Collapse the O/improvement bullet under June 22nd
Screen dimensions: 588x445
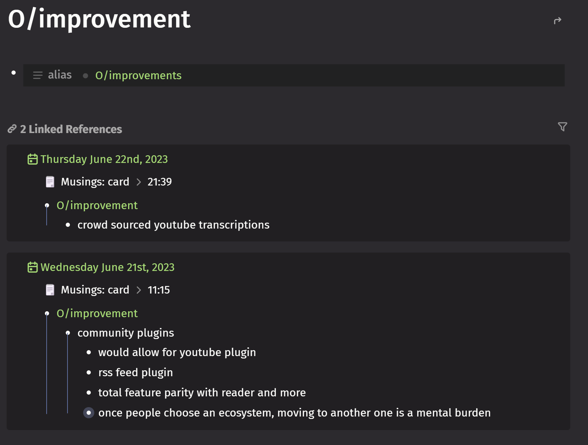pyautogui.click(x=47, y=206)
